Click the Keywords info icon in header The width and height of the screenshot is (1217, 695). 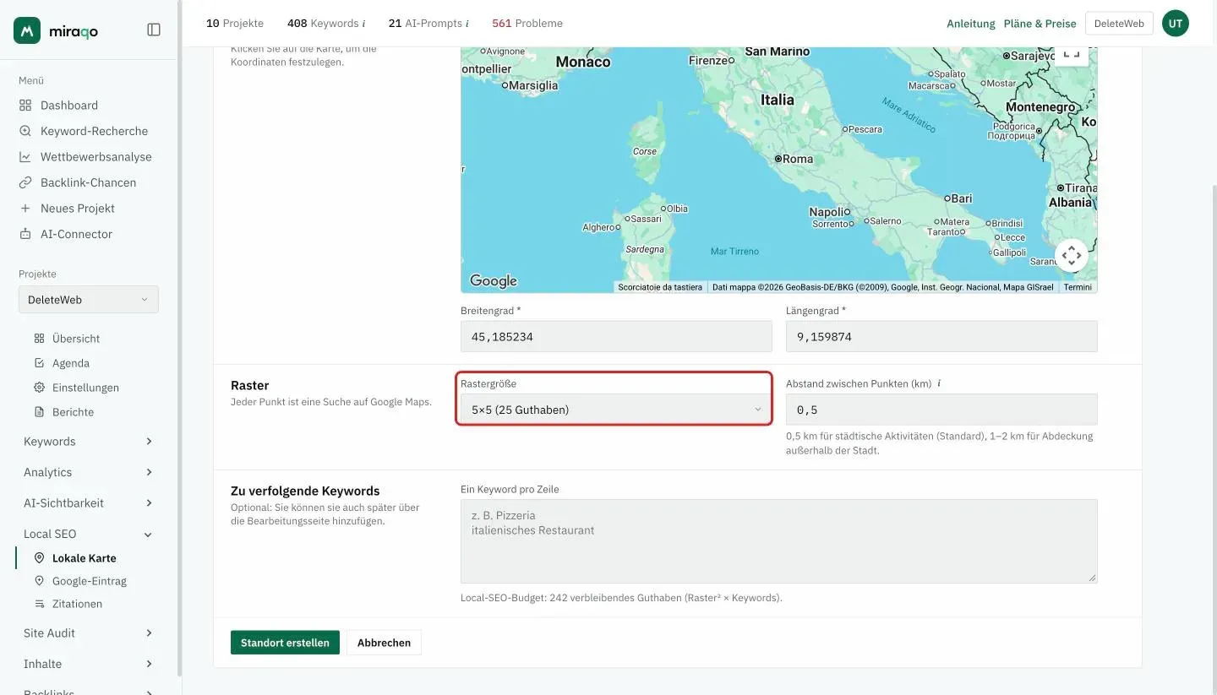363,24
